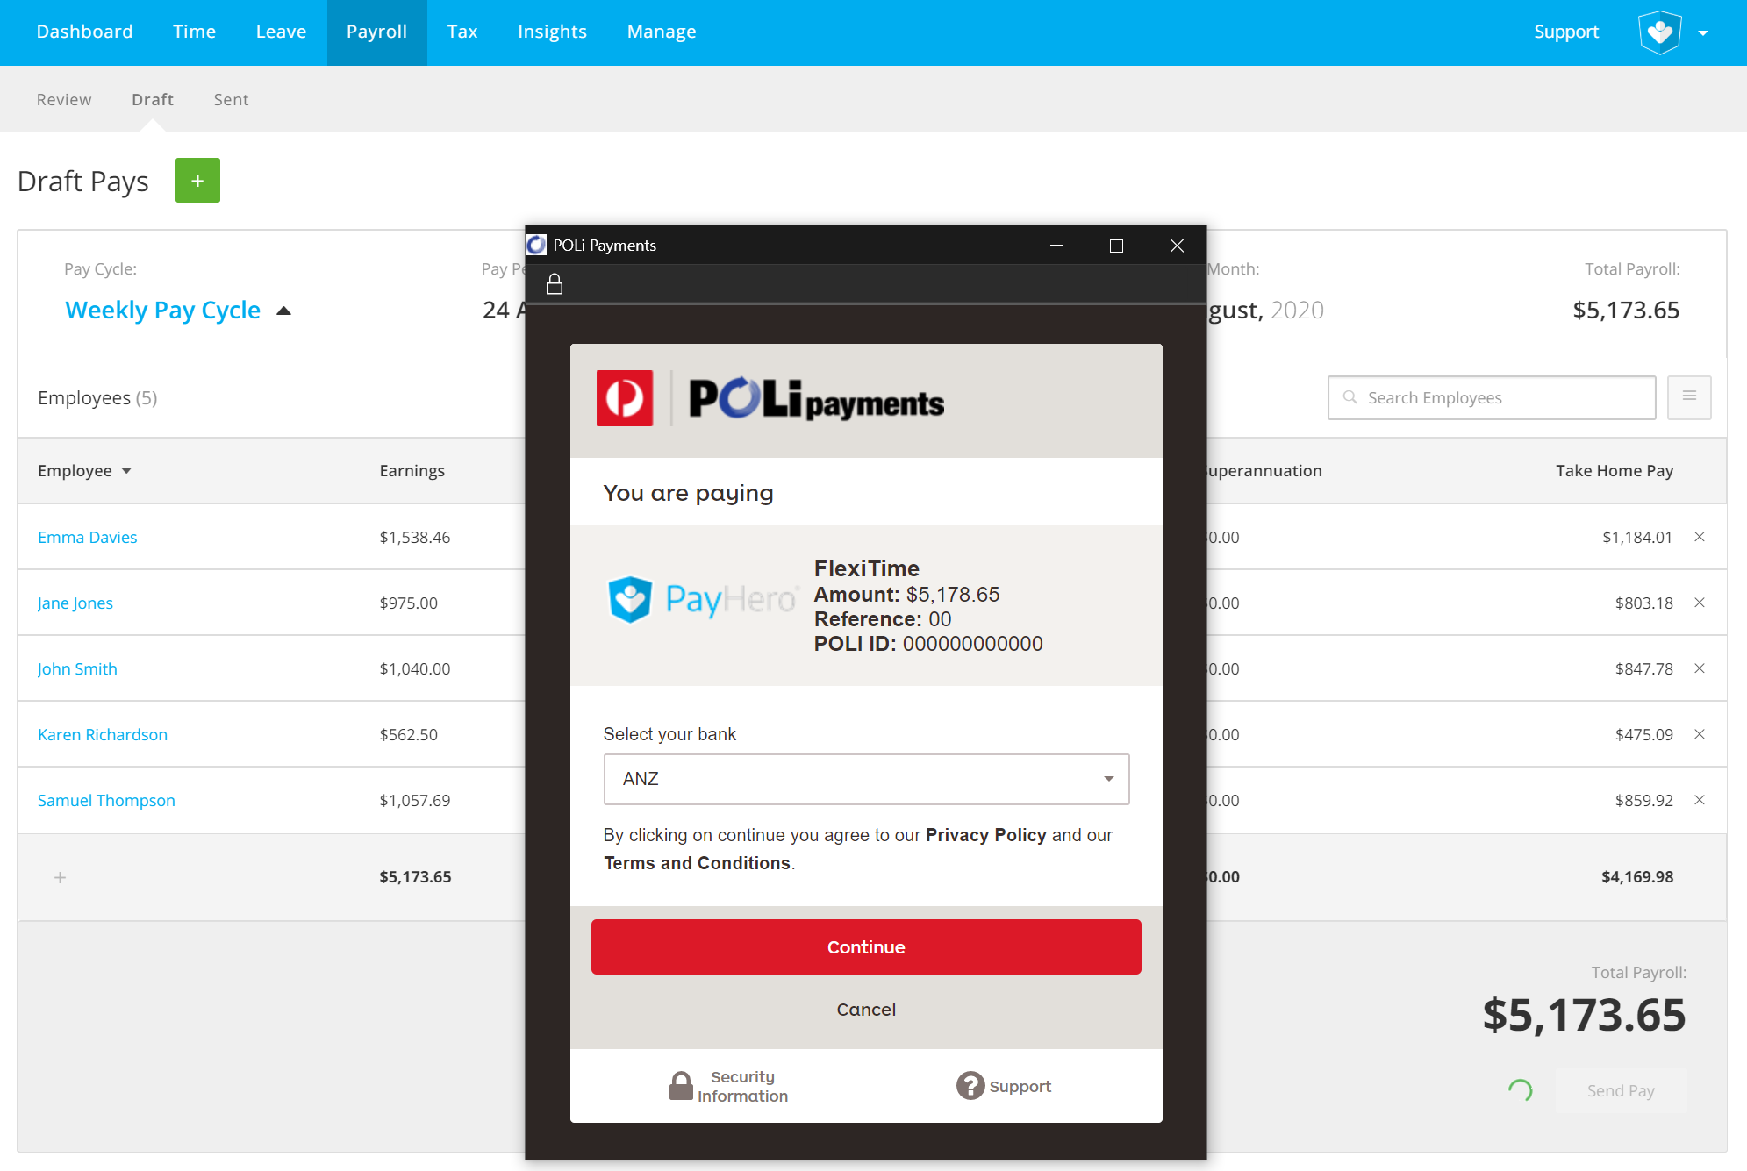Minimize the POLi Payments window

[1057, 246]
